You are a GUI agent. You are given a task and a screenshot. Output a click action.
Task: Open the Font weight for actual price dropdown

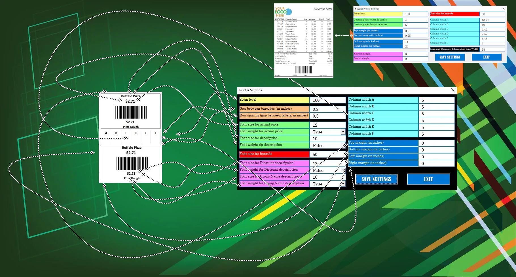[343, 132]
